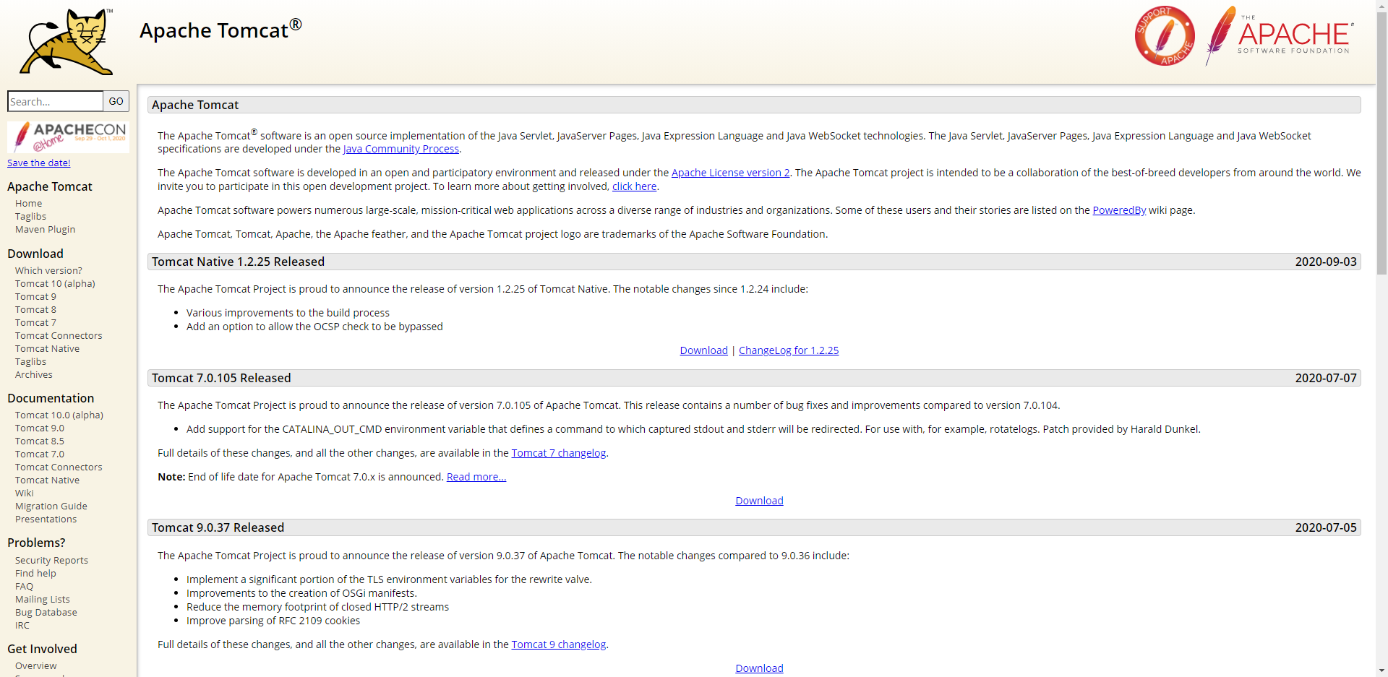This screenshot has width=1388, height=677.
Task: Select Tomcat 8 download link
Action: click(35, 310)
